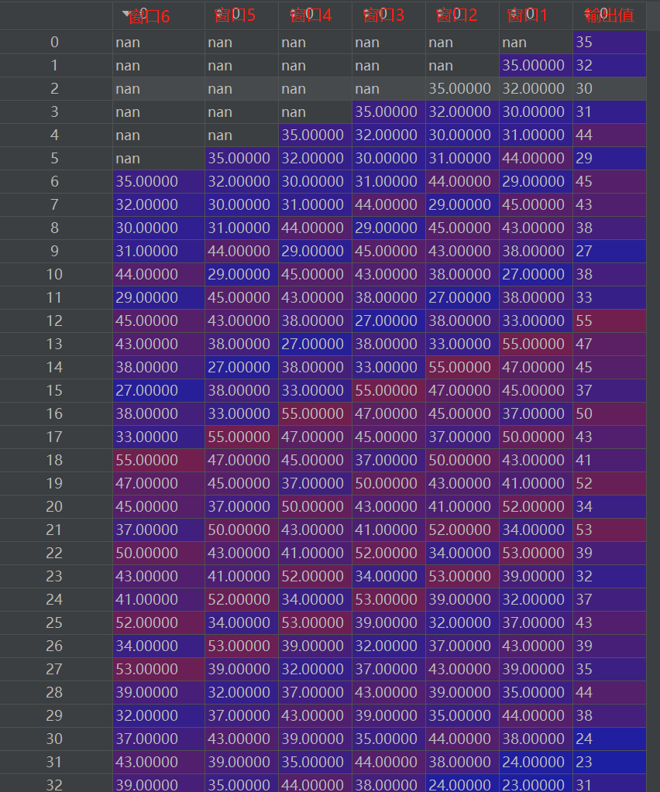Select row index 0
This screenshot has width=660, height=792.
pos(55,42)
